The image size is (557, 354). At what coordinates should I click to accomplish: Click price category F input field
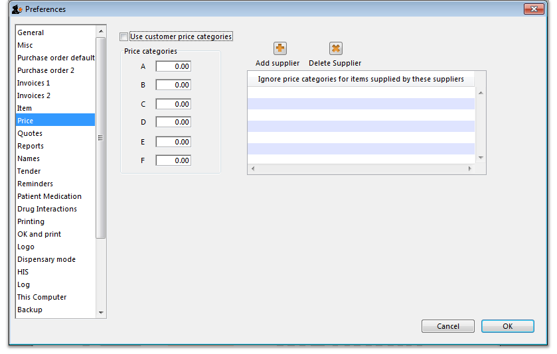[173, 160]
